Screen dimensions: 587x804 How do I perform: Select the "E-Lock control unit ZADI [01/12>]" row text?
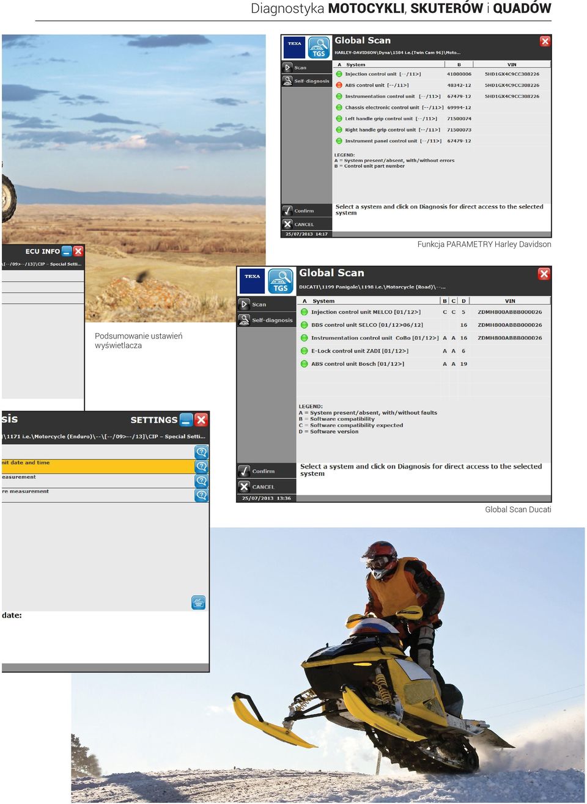click(x=360, y=351)
